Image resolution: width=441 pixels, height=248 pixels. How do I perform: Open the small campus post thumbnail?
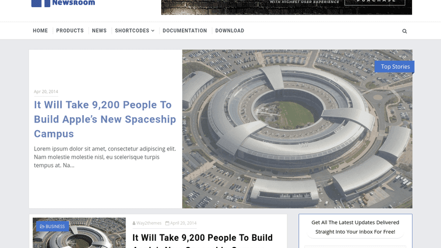coord(79,233)
